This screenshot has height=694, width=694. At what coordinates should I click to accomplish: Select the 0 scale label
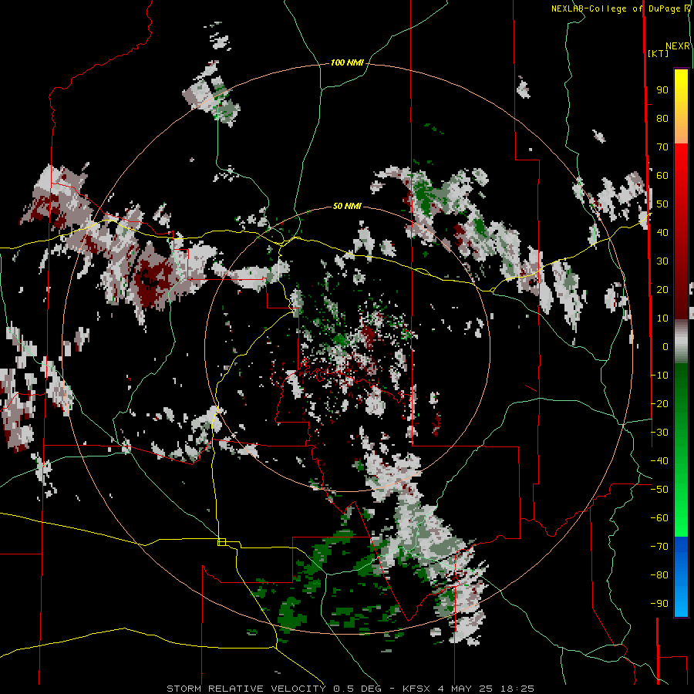[665, 347]
